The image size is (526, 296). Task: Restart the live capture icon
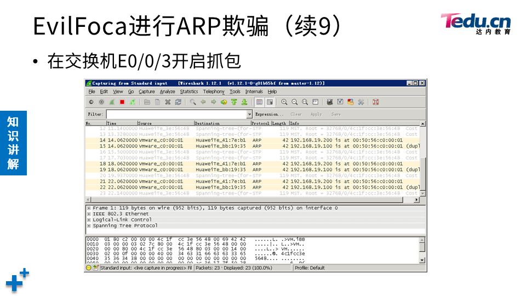133,102
